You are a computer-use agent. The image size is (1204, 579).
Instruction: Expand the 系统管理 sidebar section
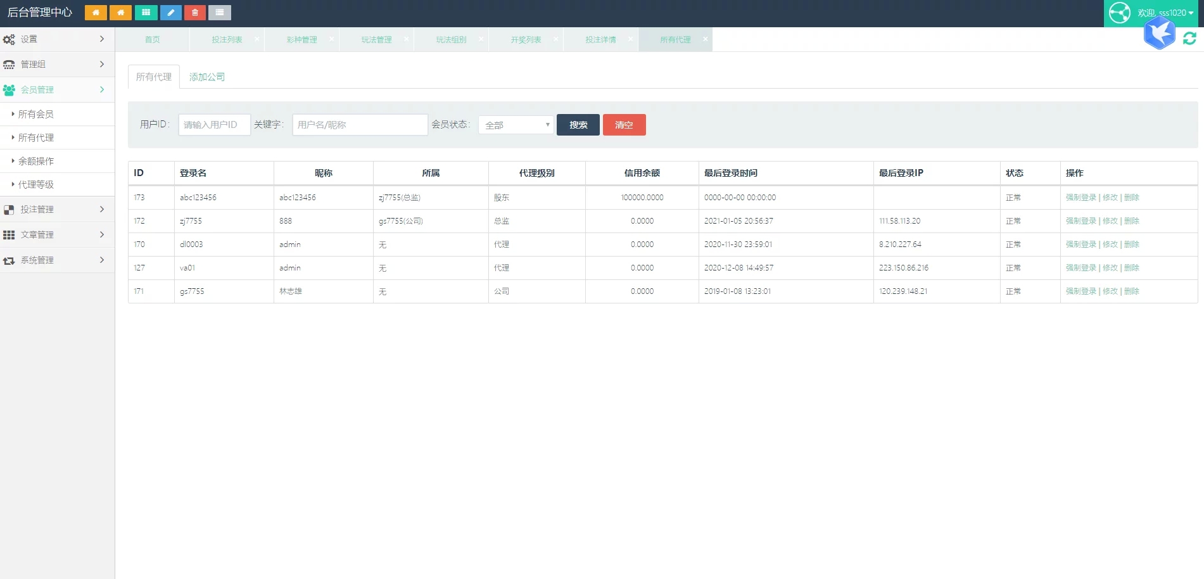(57, 260)
